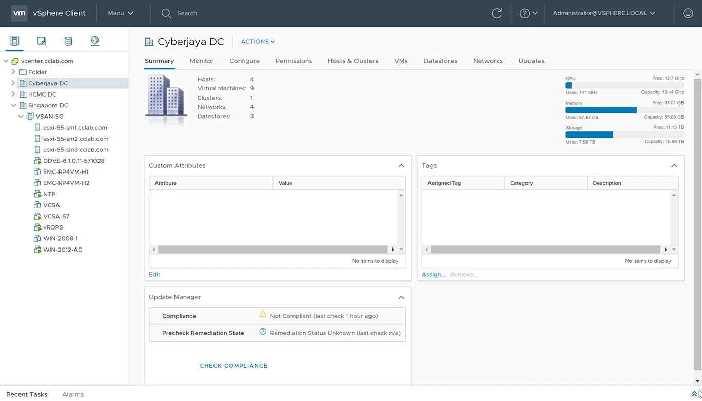Select EMC-RP4VM-H2 in the inventory tree
The height and width of the screenshot is (401, 702).
pos(66,183)
